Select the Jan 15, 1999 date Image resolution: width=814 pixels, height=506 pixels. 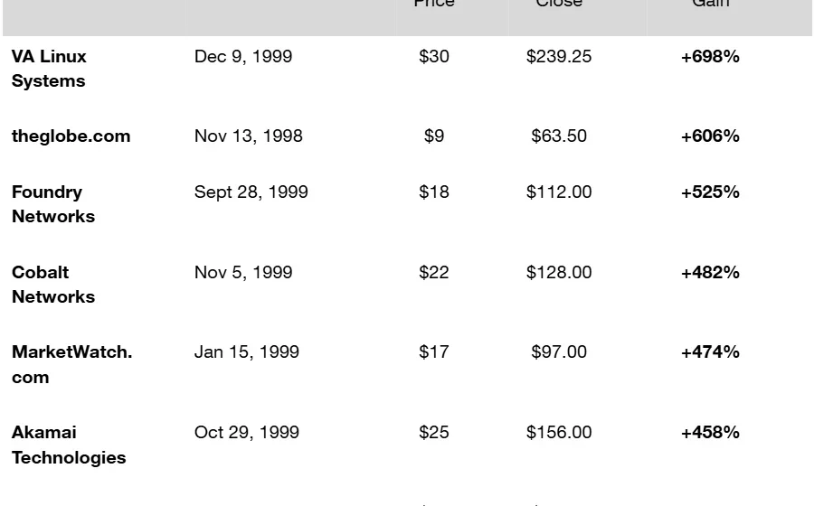(x=247, y=351)
